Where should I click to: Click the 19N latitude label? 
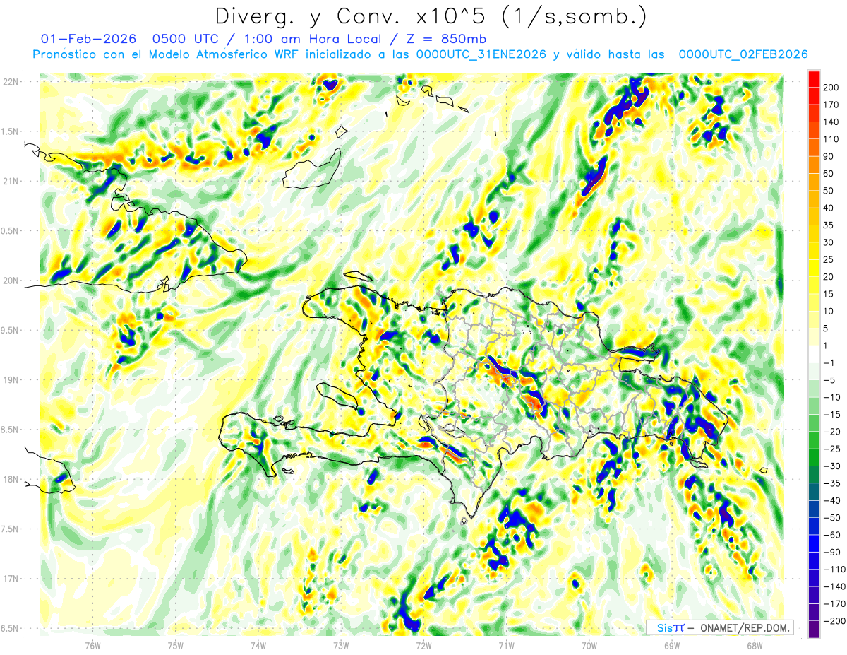[x=11, y=379]
